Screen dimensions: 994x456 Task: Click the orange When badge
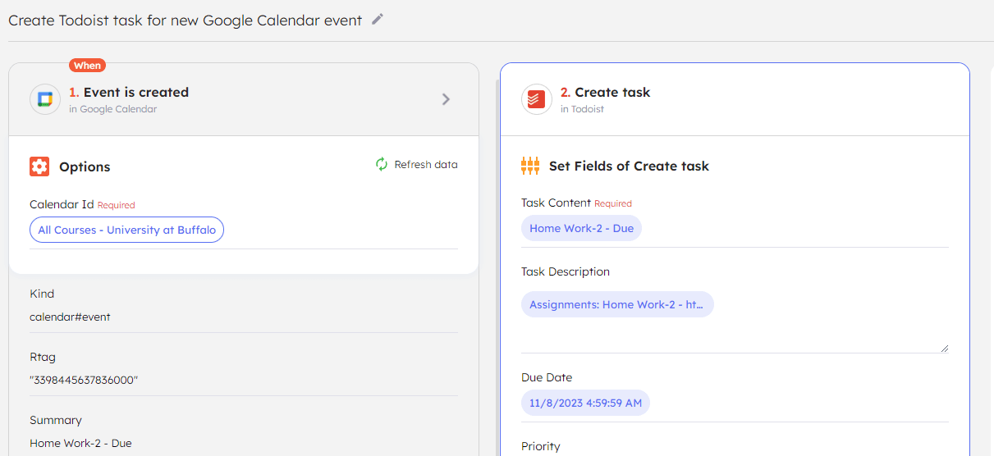click(87, 65)
